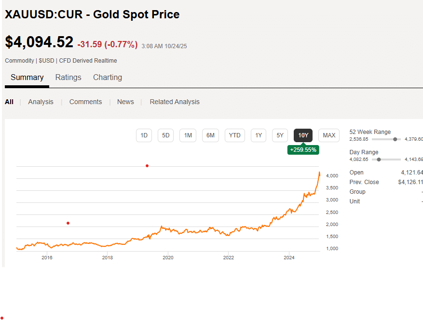The height and width of the screenshot is (320, 423).
Task: Select the All feed filter
Action: [x=9, y=102]
